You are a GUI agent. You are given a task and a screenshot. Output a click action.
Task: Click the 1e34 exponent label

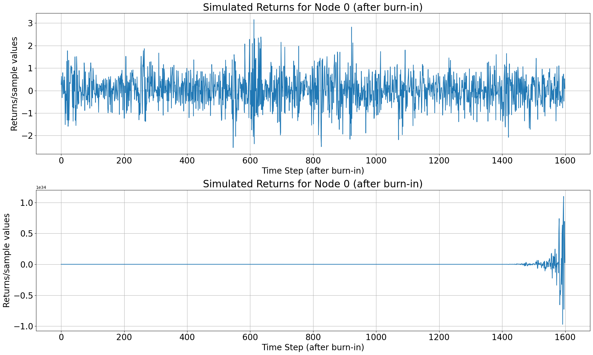(x=41, y=188)
